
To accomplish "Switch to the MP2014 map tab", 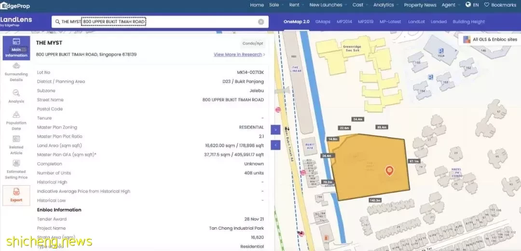I will 344,22.
